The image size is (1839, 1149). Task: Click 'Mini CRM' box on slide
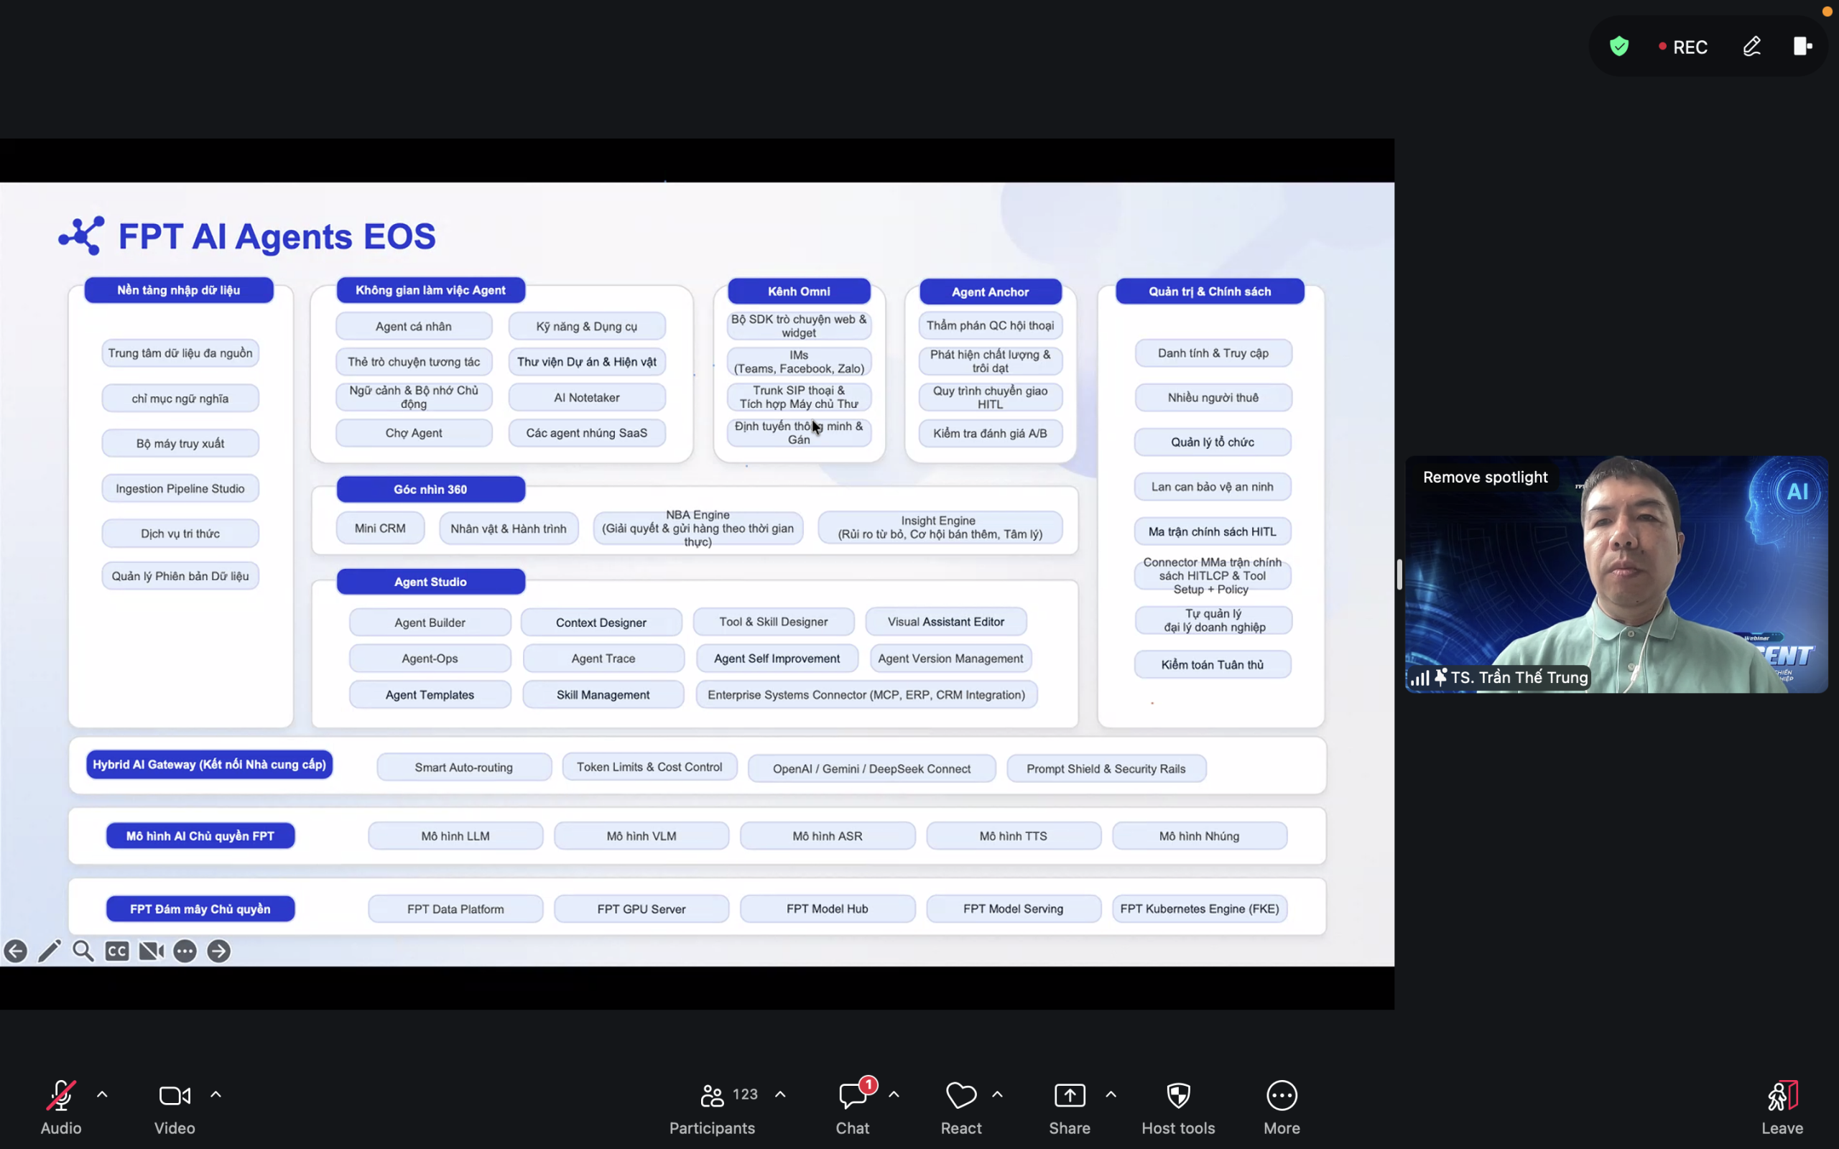[380, 528]
